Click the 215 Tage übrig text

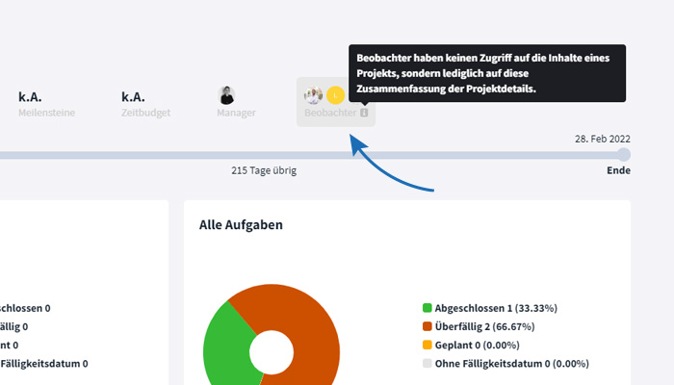pos(264,170)
